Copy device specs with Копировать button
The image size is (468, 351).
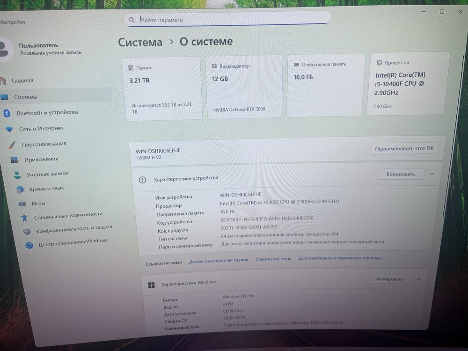(x=401, y=174)
